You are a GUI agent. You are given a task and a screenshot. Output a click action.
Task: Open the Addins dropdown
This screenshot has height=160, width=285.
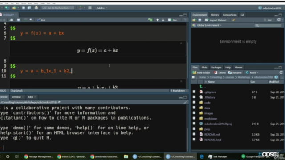[x=102, y=8]
